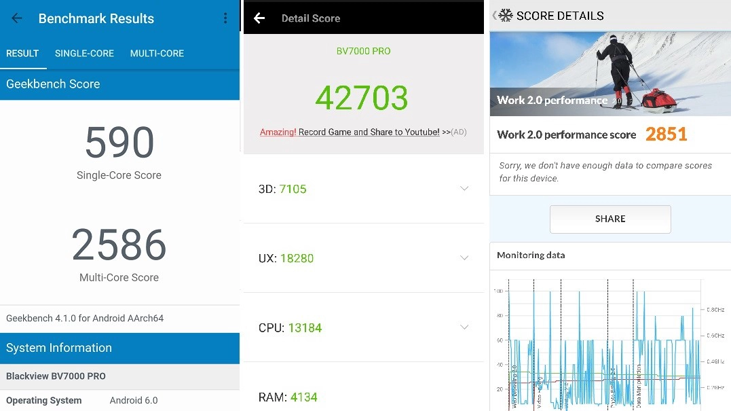The image size is (731, 411).
Task: Tap the Blackview BV7000 PRO row
Action: click(x=120, y=376)
